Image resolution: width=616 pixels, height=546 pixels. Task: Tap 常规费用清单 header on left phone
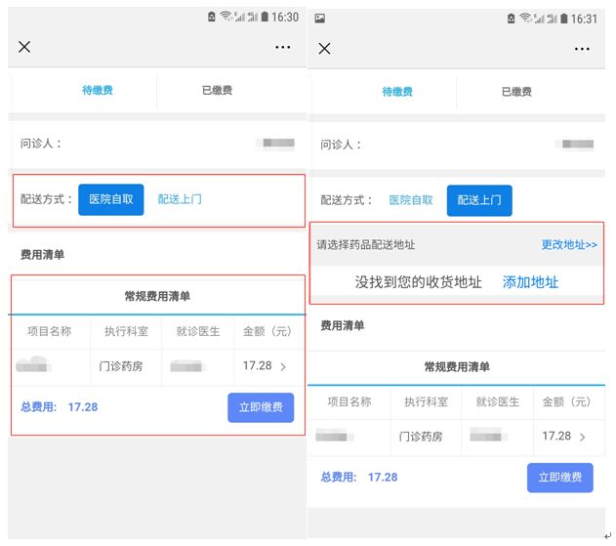click(157, 296)
